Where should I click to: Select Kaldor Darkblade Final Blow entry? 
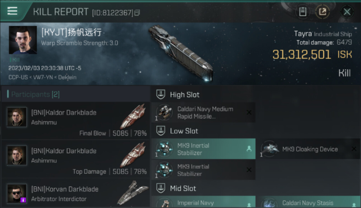point(76,120)
